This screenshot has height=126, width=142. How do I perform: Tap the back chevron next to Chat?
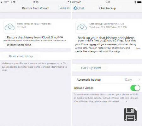74,8
